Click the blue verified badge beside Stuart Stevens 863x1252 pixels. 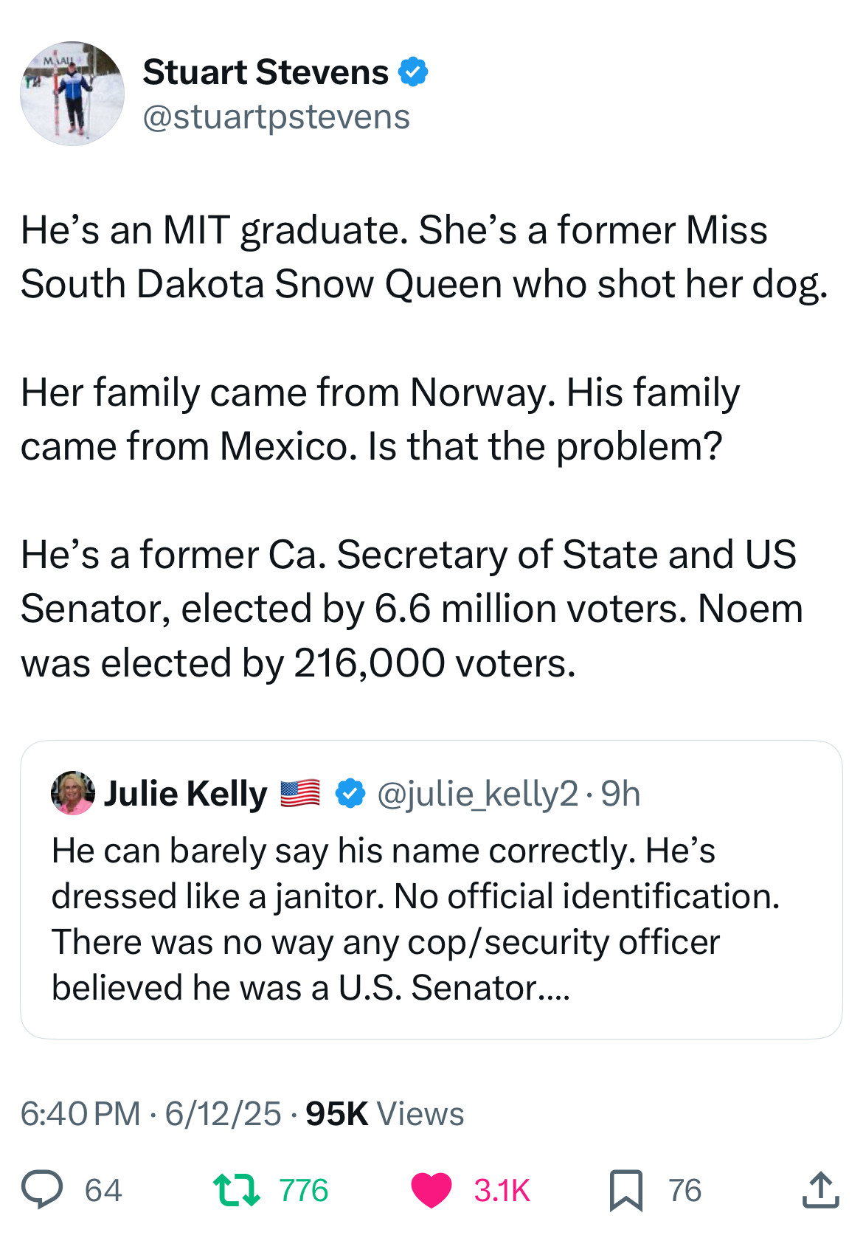coord(413,72)
